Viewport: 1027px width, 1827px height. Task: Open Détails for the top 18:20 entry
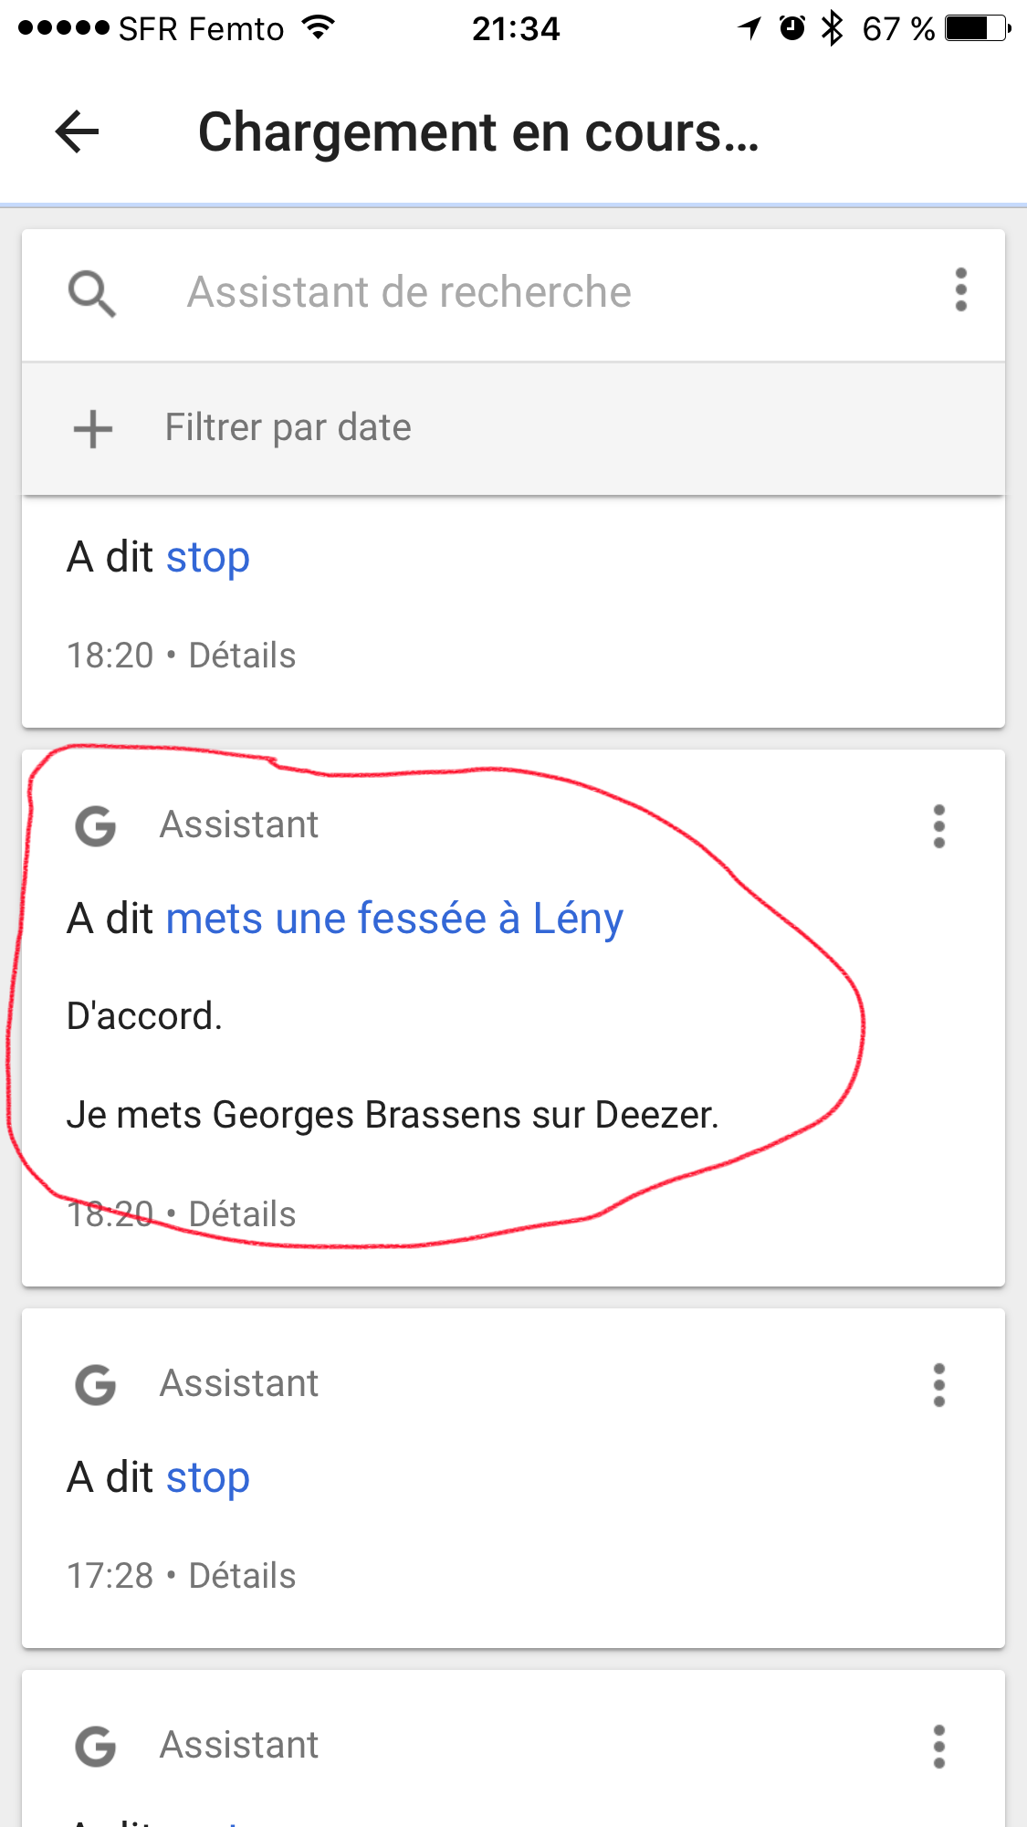click(x=242, y=656)
